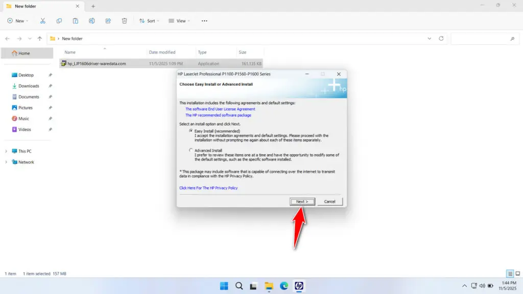Expand the New menu in File Explorer
The width and height of the screenshot is (523, 294).
(18, 20)
